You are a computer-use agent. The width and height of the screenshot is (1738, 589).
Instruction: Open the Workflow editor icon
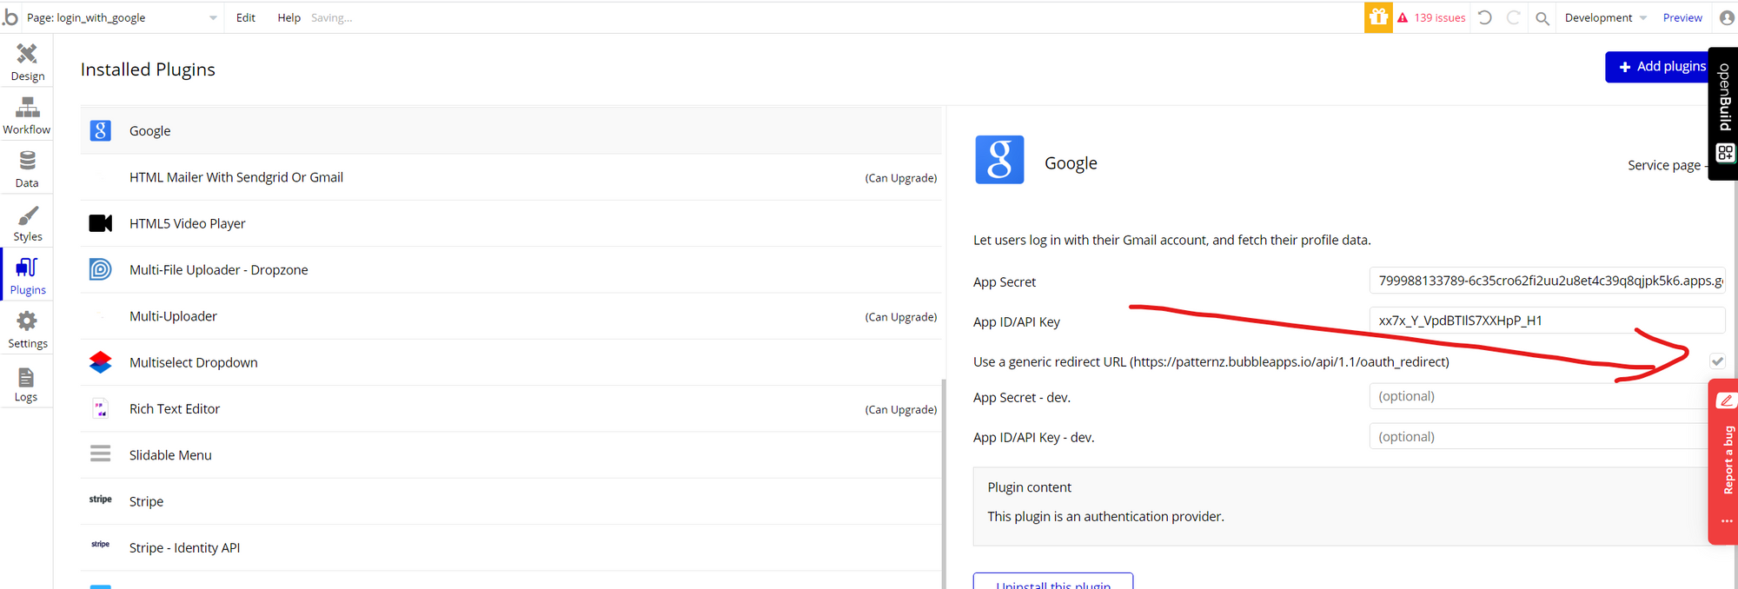point(27,116)
